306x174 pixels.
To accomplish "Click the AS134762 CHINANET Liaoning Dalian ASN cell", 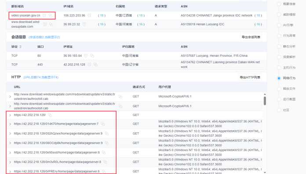I will pos(220,65).
